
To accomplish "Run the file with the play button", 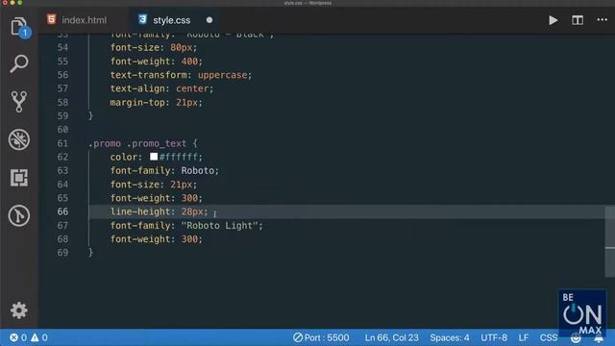I will point(553,20).
